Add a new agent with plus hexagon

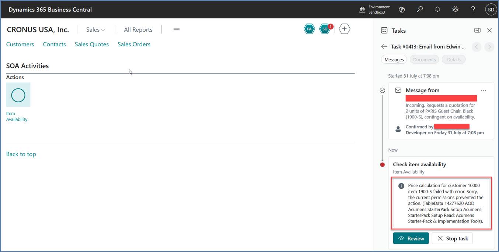point(344,29)
